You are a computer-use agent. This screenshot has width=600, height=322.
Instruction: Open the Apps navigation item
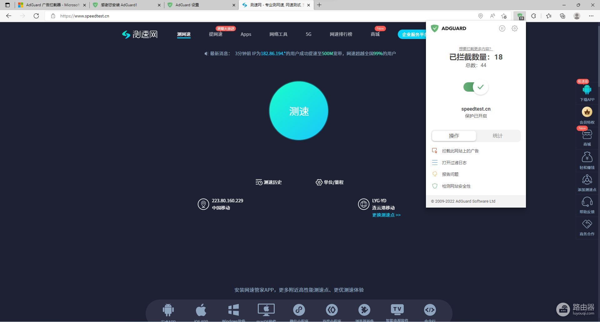pyautogui.click(x=246, y=34)
